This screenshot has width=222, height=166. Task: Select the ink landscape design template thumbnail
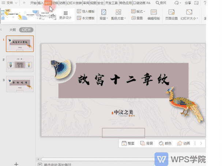[48, 15]
